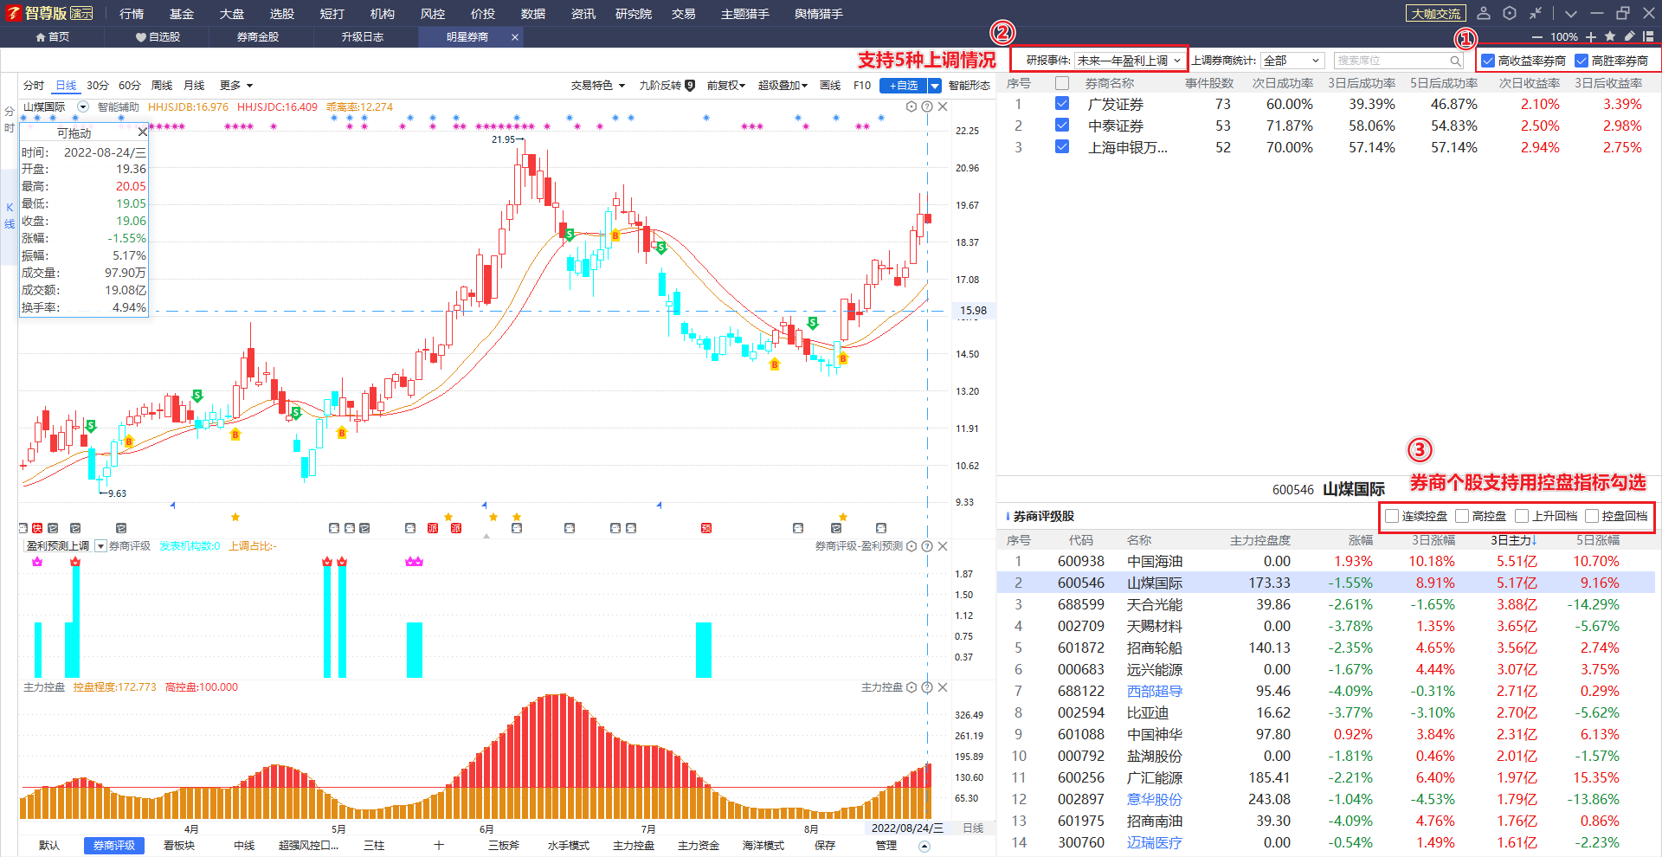
Task: Open the arrow next to +自选 button
Action: click(x=935, y=86)
